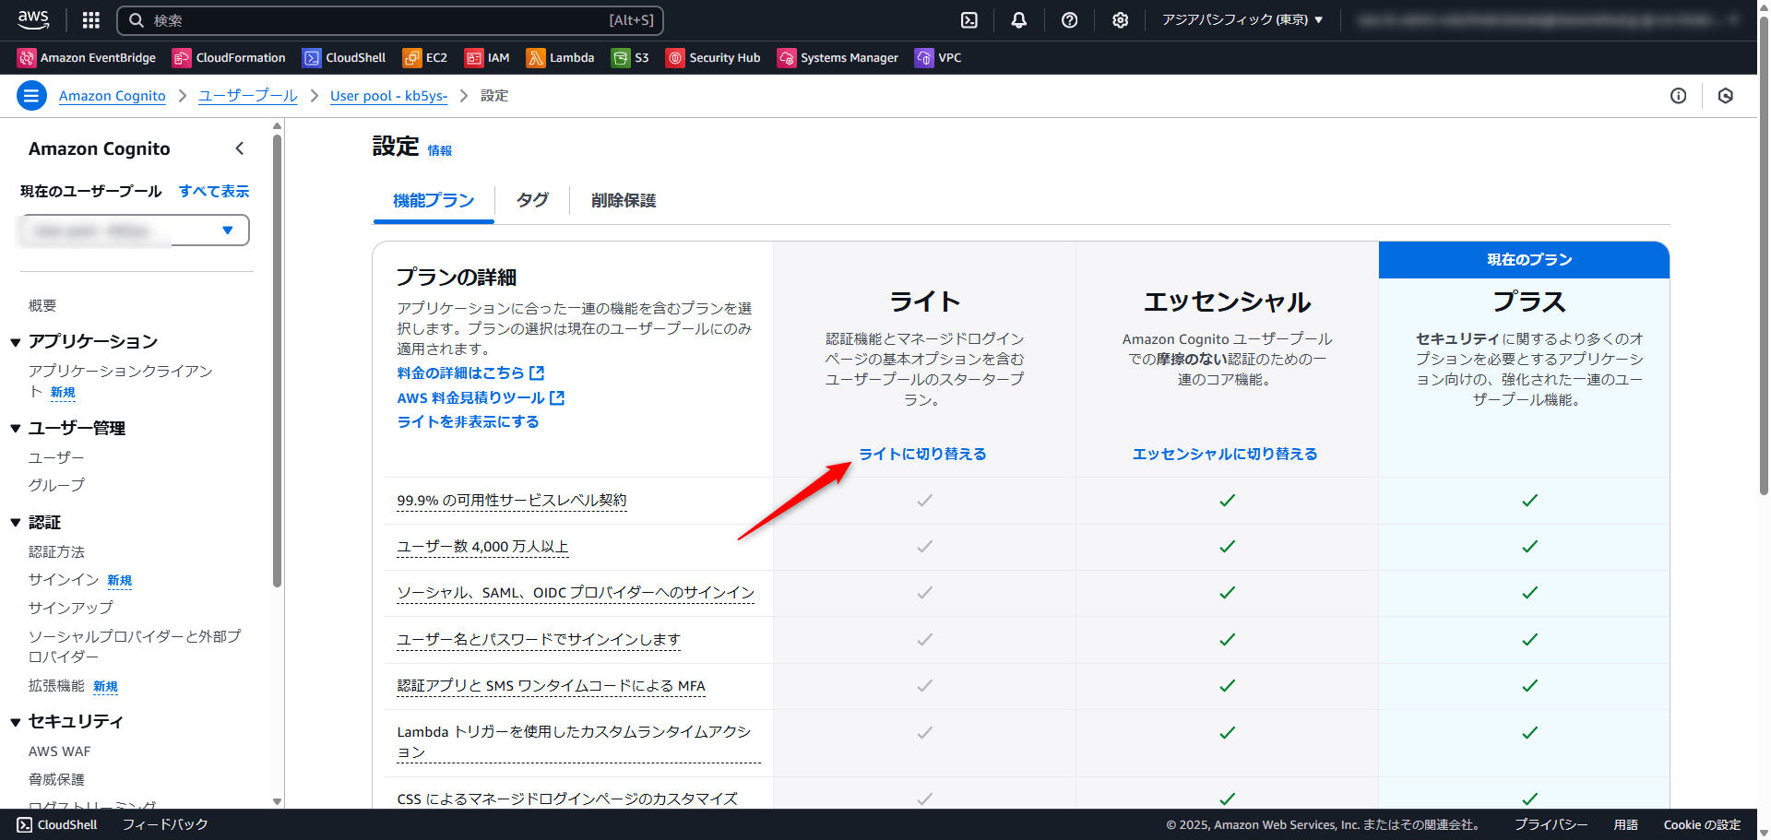The width and height of the screenshot is (1771, 840).
Task: Open Cookie の設定 in the footer
Action: coord(1702,824)
